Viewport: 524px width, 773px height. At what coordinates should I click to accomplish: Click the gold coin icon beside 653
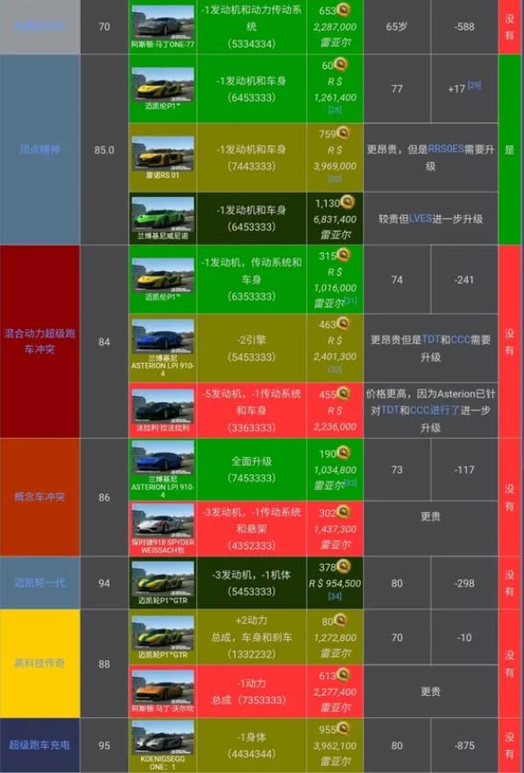[x=343, y=9]
